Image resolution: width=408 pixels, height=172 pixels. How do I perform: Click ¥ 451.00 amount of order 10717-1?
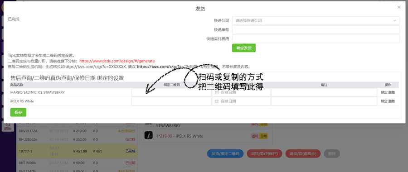tap(79, 151)
